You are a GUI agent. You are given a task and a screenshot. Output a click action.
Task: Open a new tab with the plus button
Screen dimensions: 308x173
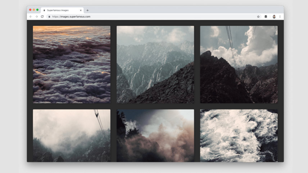click(87, 10)
